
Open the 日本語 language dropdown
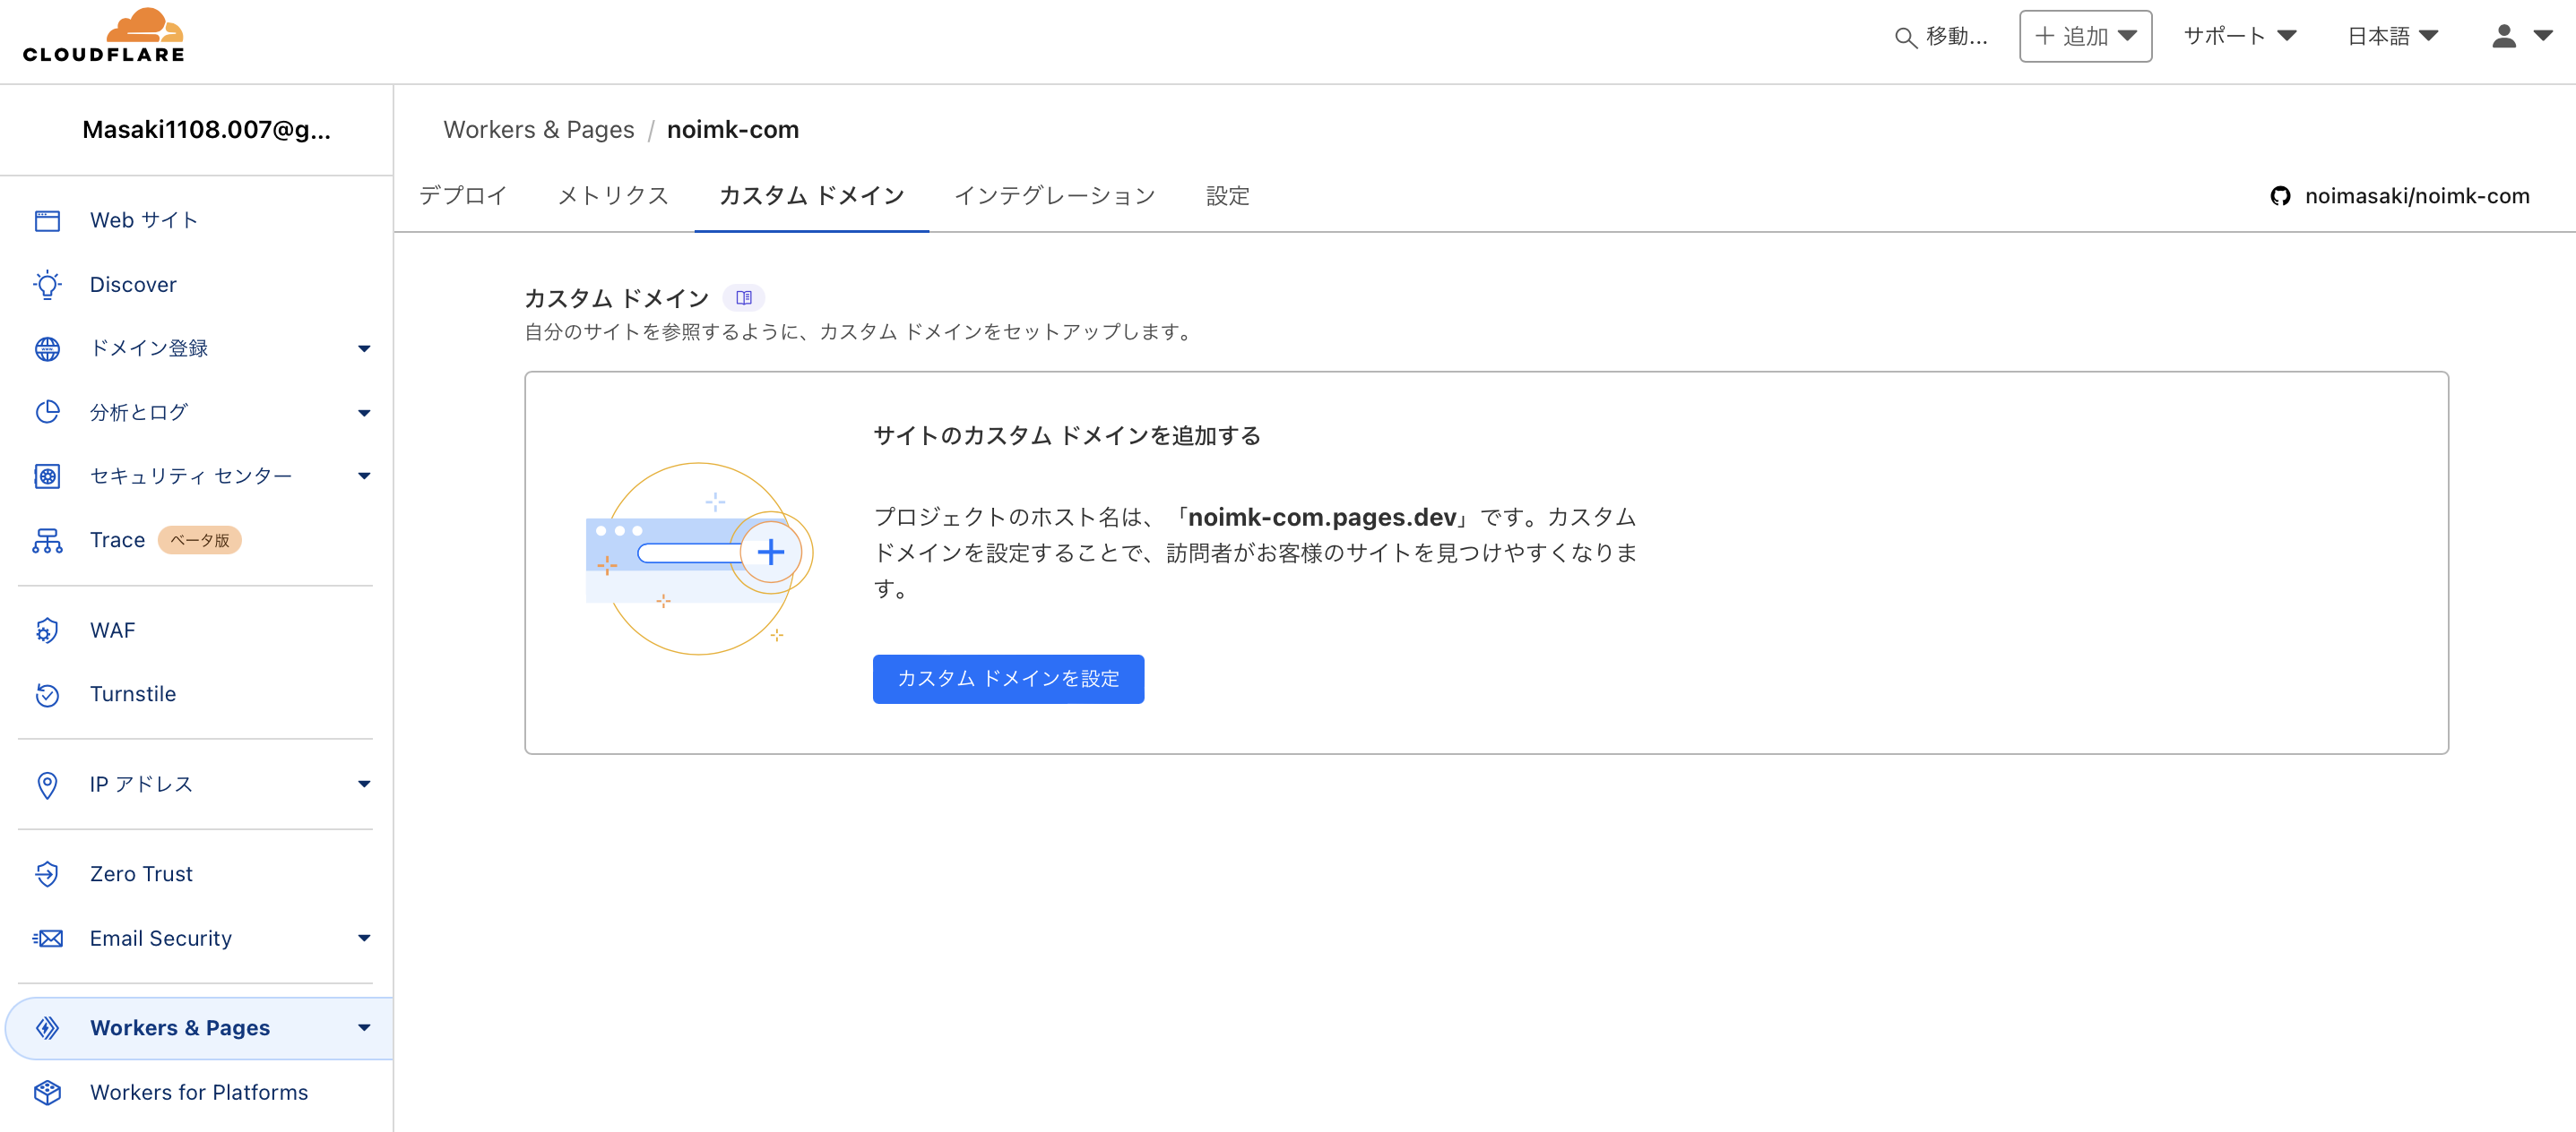coord(2392,36)
